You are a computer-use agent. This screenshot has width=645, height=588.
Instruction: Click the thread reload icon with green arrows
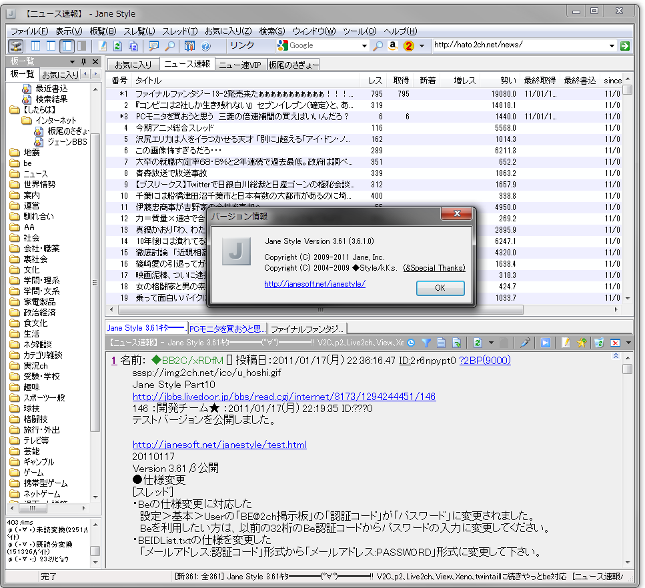tap(478, 343)
